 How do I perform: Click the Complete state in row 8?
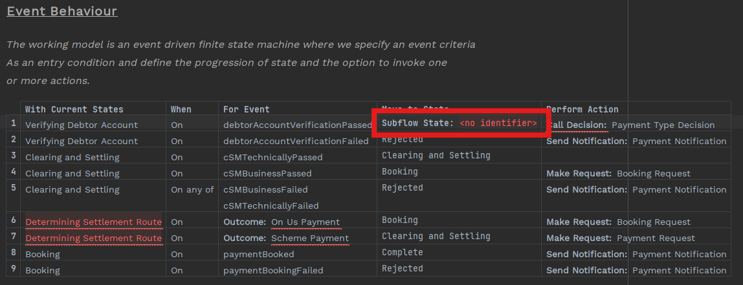[x=402, y=252]
